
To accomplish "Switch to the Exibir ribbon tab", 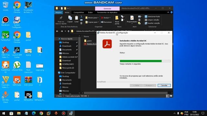I will 90,12.
